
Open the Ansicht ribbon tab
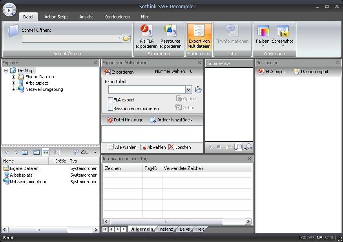86,17
